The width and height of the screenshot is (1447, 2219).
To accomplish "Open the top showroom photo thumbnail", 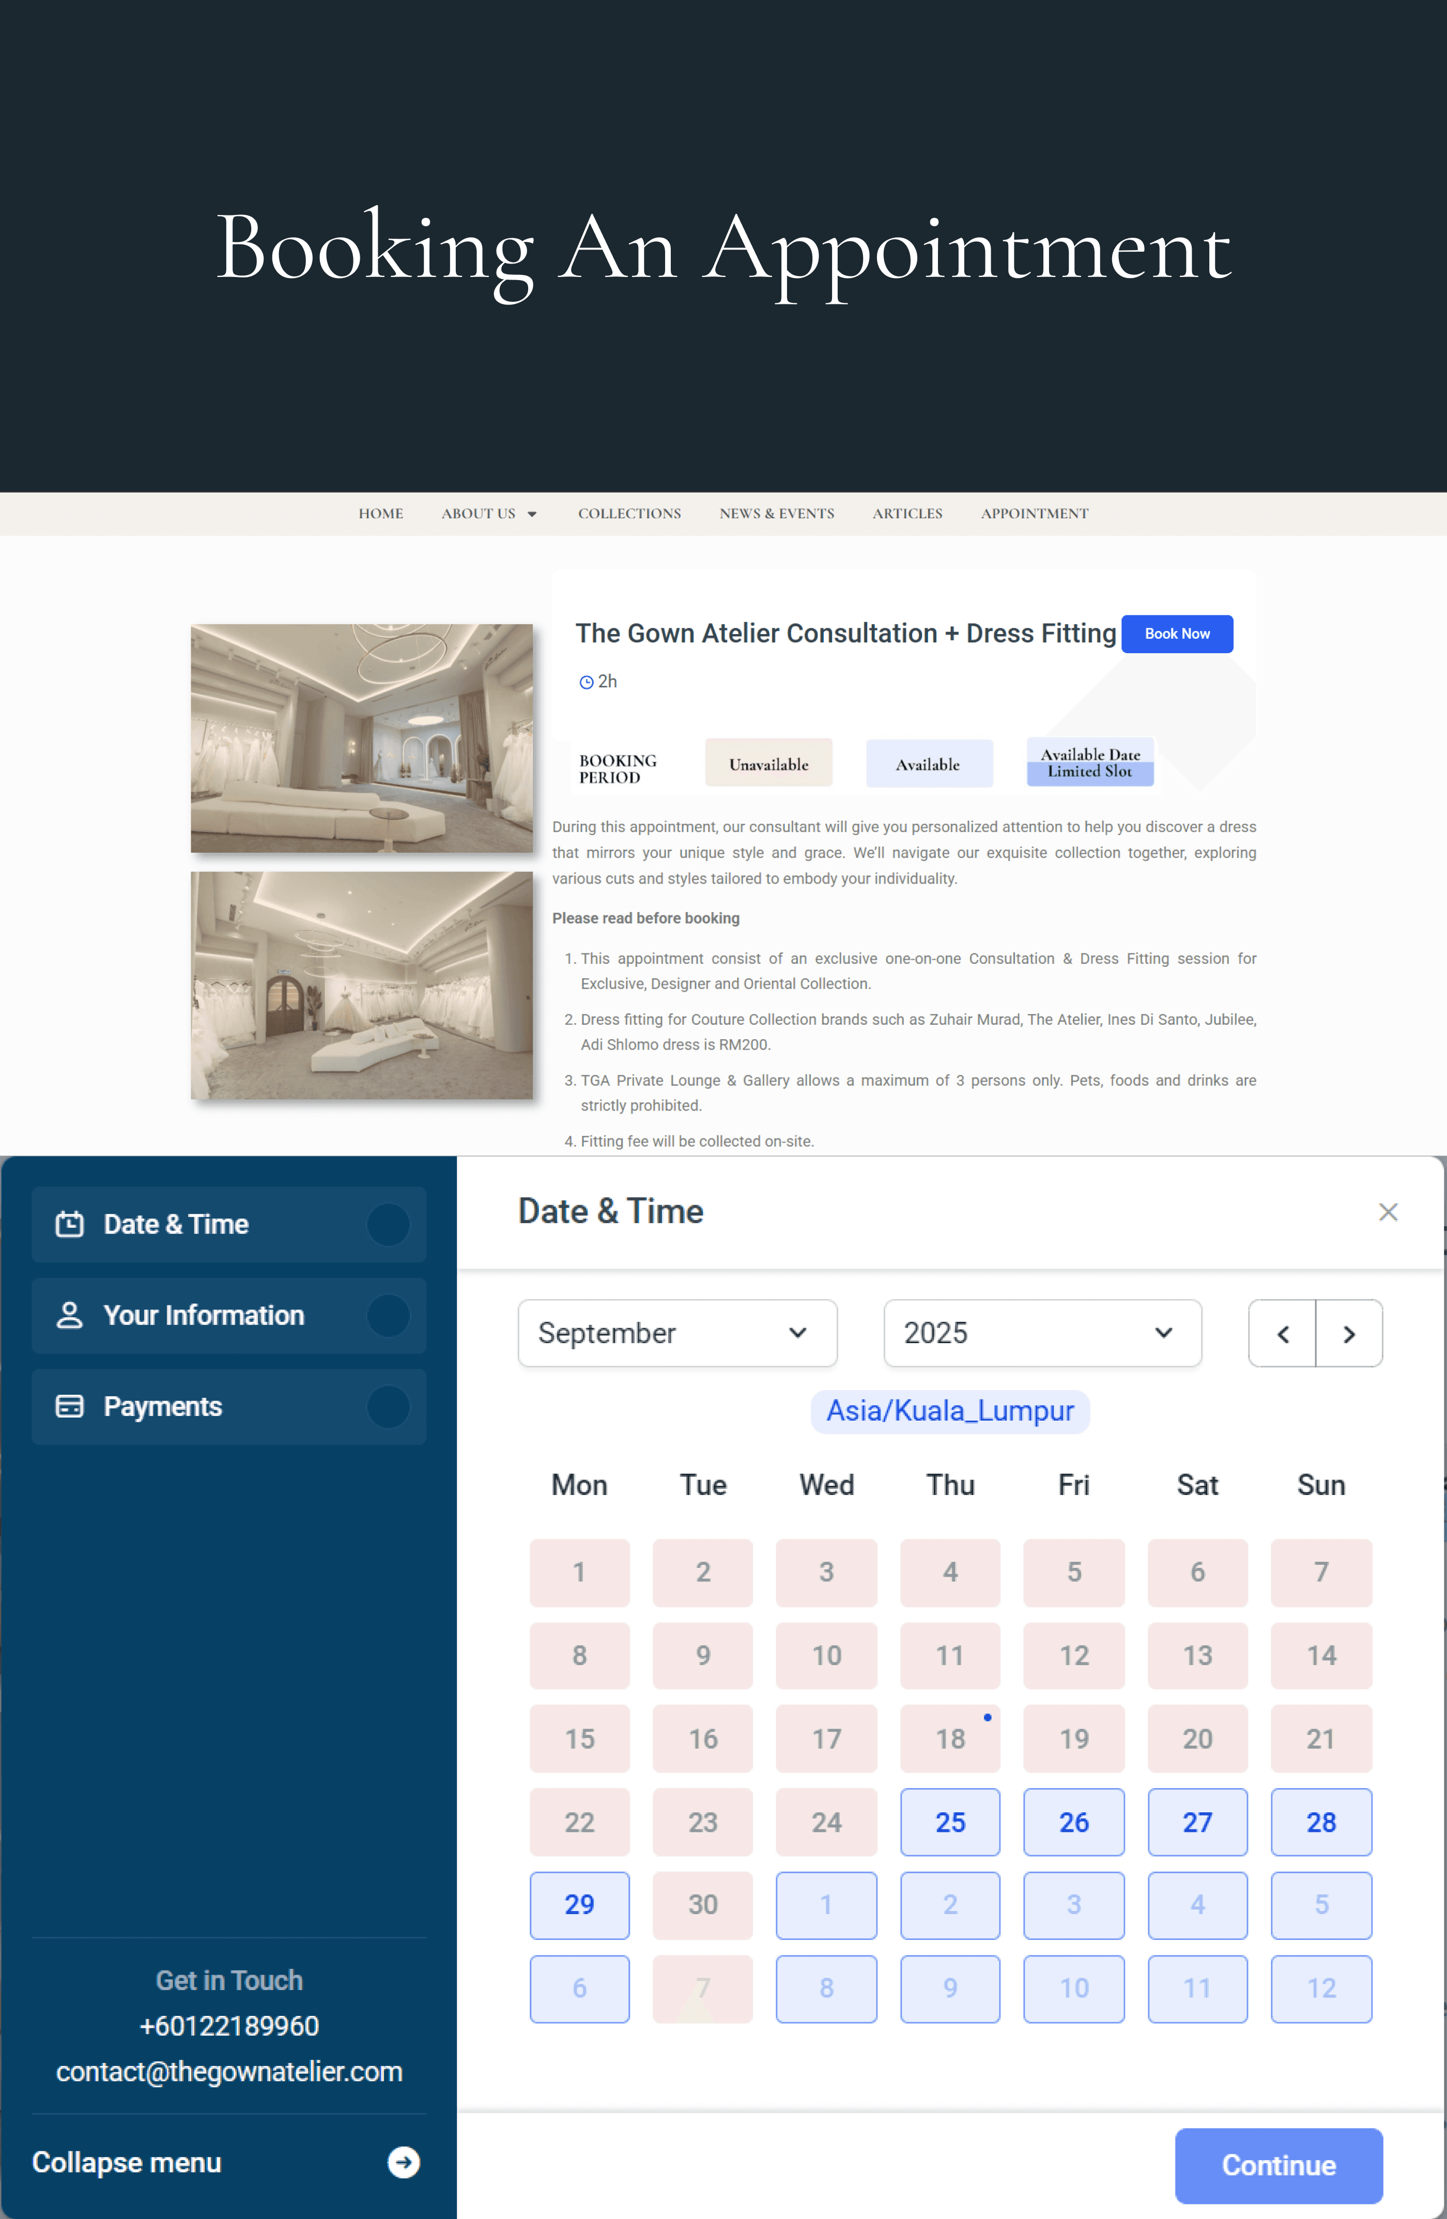I will point(362,738).
